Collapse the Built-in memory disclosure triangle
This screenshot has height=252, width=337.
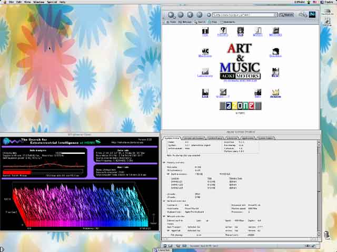168,174
